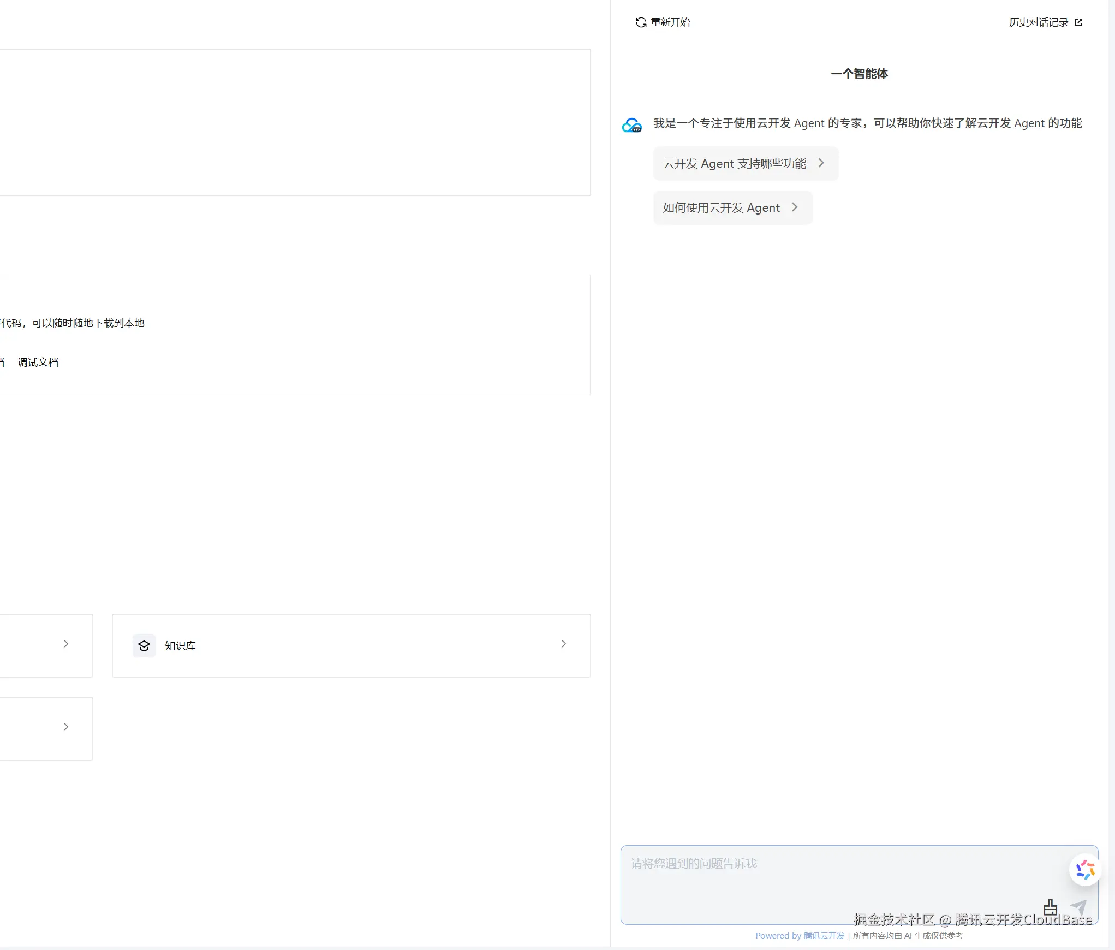Click the external-link icon next to 历史对话记录
This screenshot has height=950, width=1115.
(1078, 22)
